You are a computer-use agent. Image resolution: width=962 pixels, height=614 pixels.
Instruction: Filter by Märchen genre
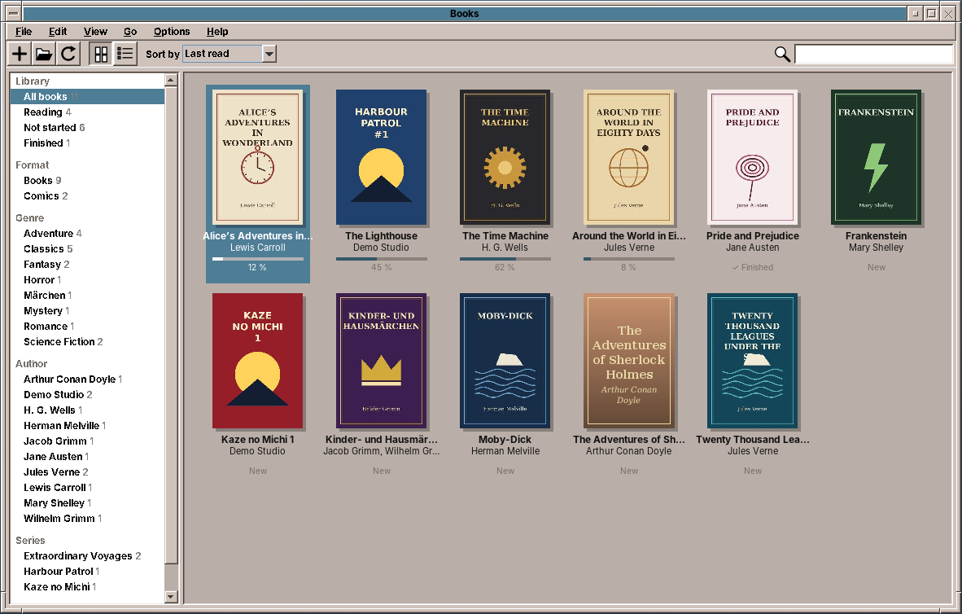point(88,296)
